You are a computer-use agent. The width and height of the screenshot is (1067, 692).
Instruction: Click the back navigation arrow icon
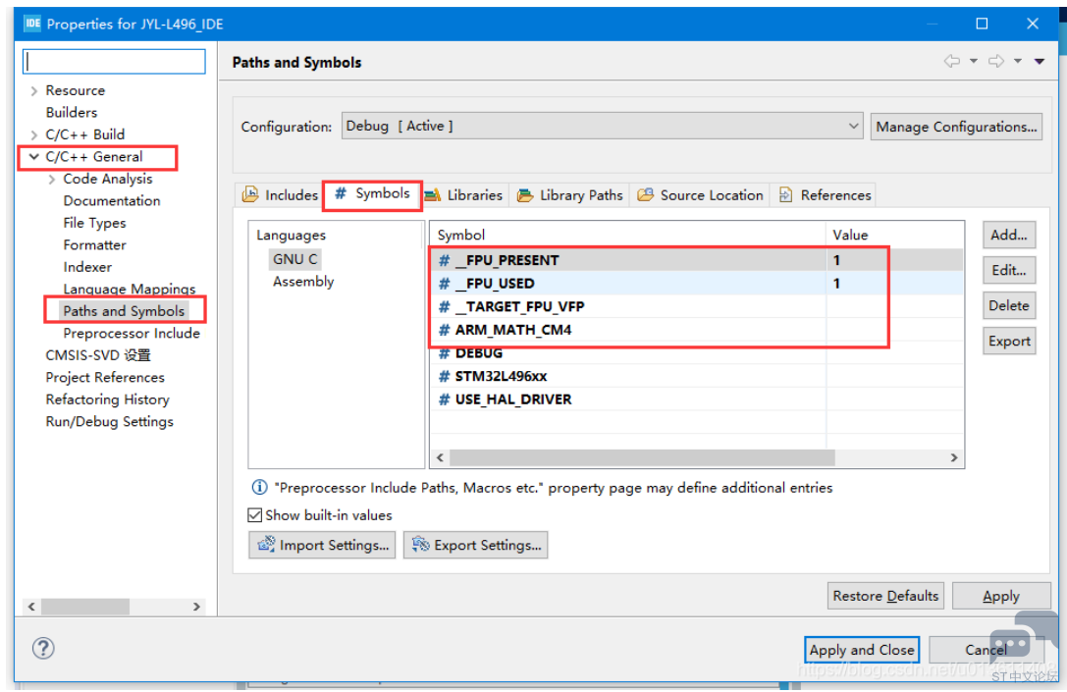click(951, 62)
